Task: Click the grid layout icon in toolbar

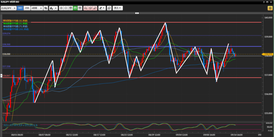Action: click(x=71, y=8)
